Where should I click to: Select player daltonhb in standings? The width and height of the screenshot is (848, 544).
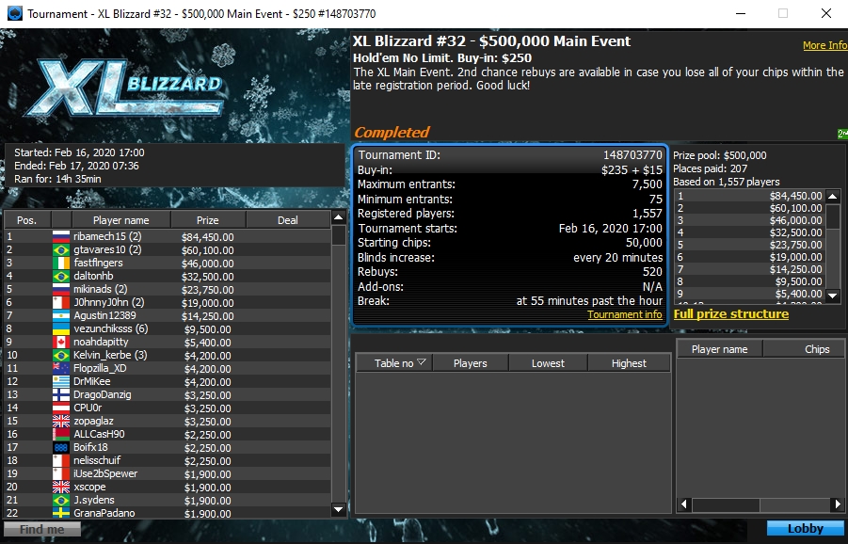coord(168,277)
